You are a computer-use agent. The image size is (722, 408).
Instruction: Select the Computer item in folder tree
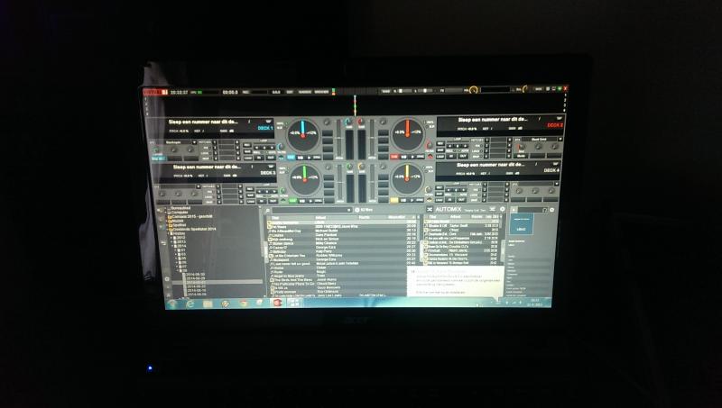tap(180, 213)
